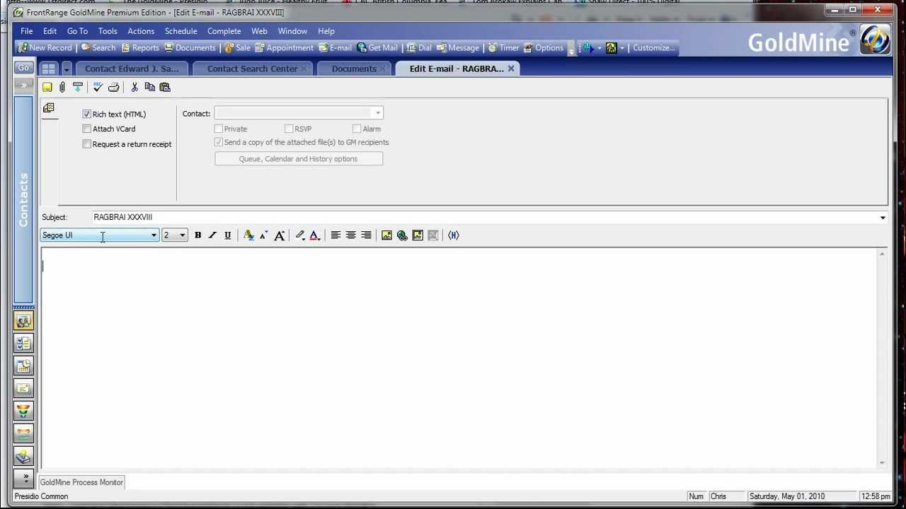Open the Complete menu

pyautogui.click(x=224, y=31)
